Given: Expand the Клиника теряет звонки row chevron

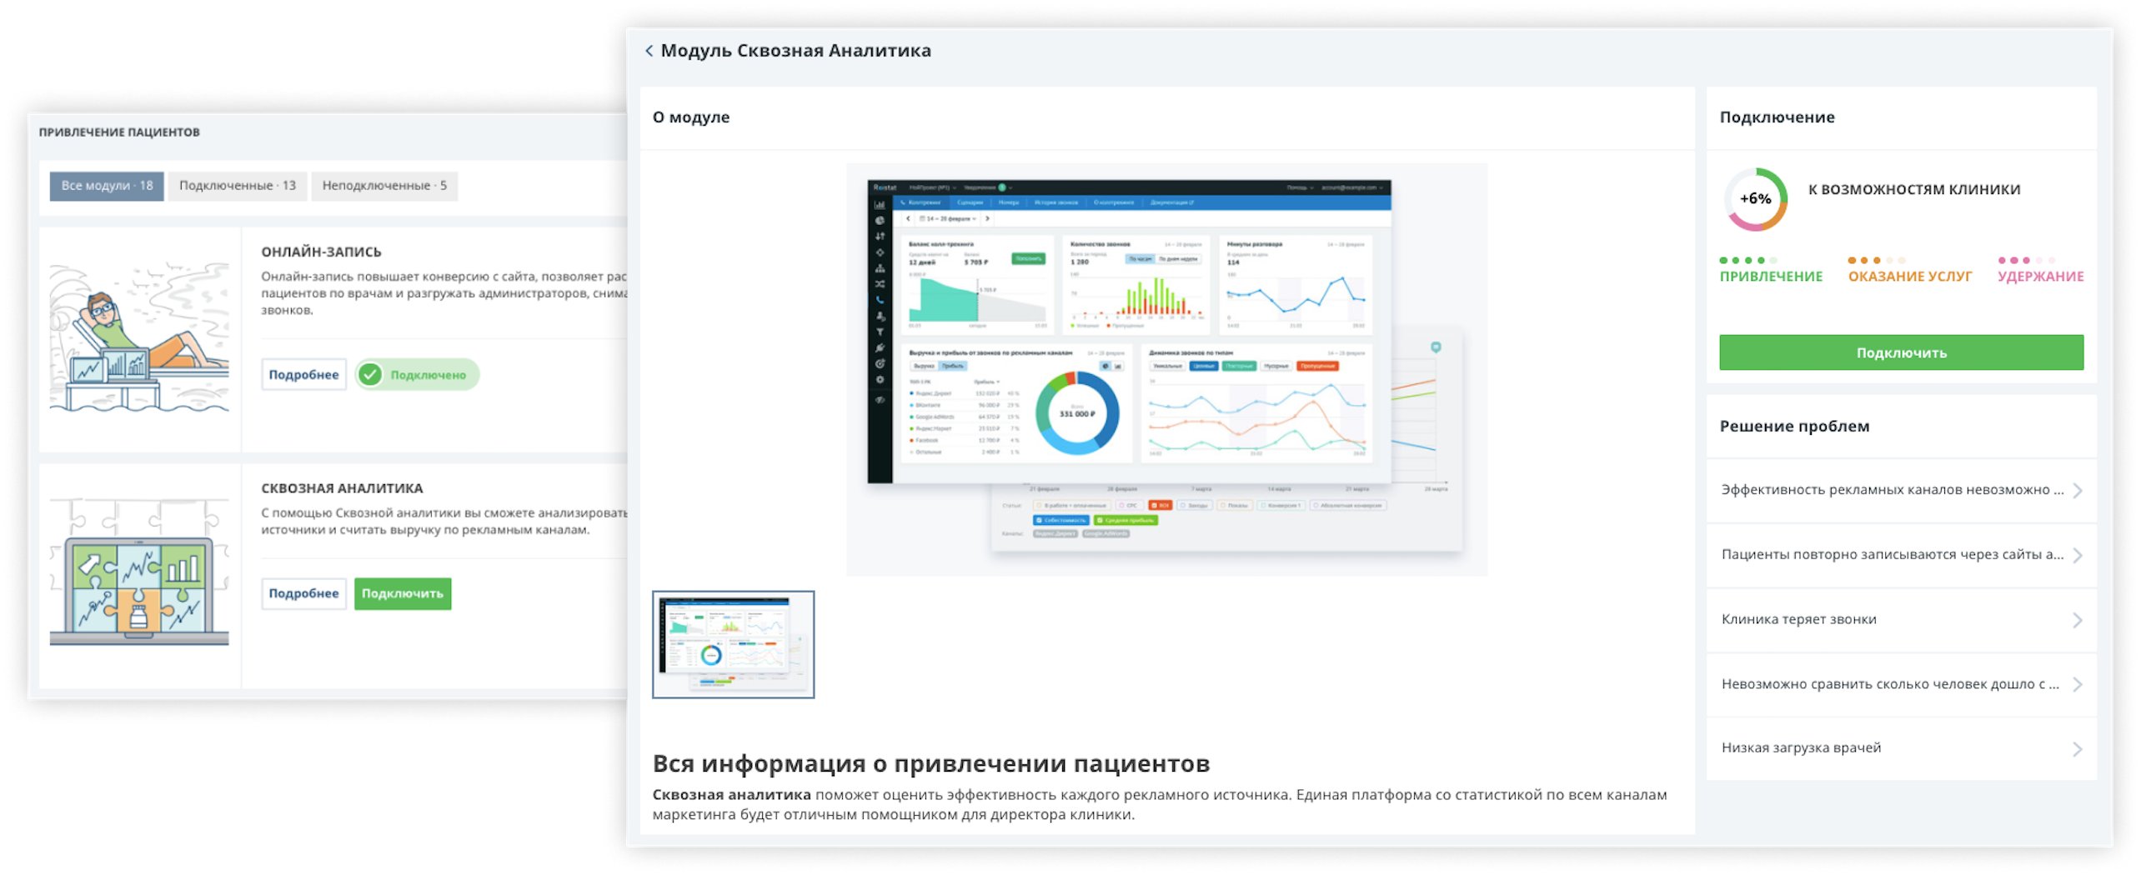Looking at the screenshot, I should (x=2077, y=620).
